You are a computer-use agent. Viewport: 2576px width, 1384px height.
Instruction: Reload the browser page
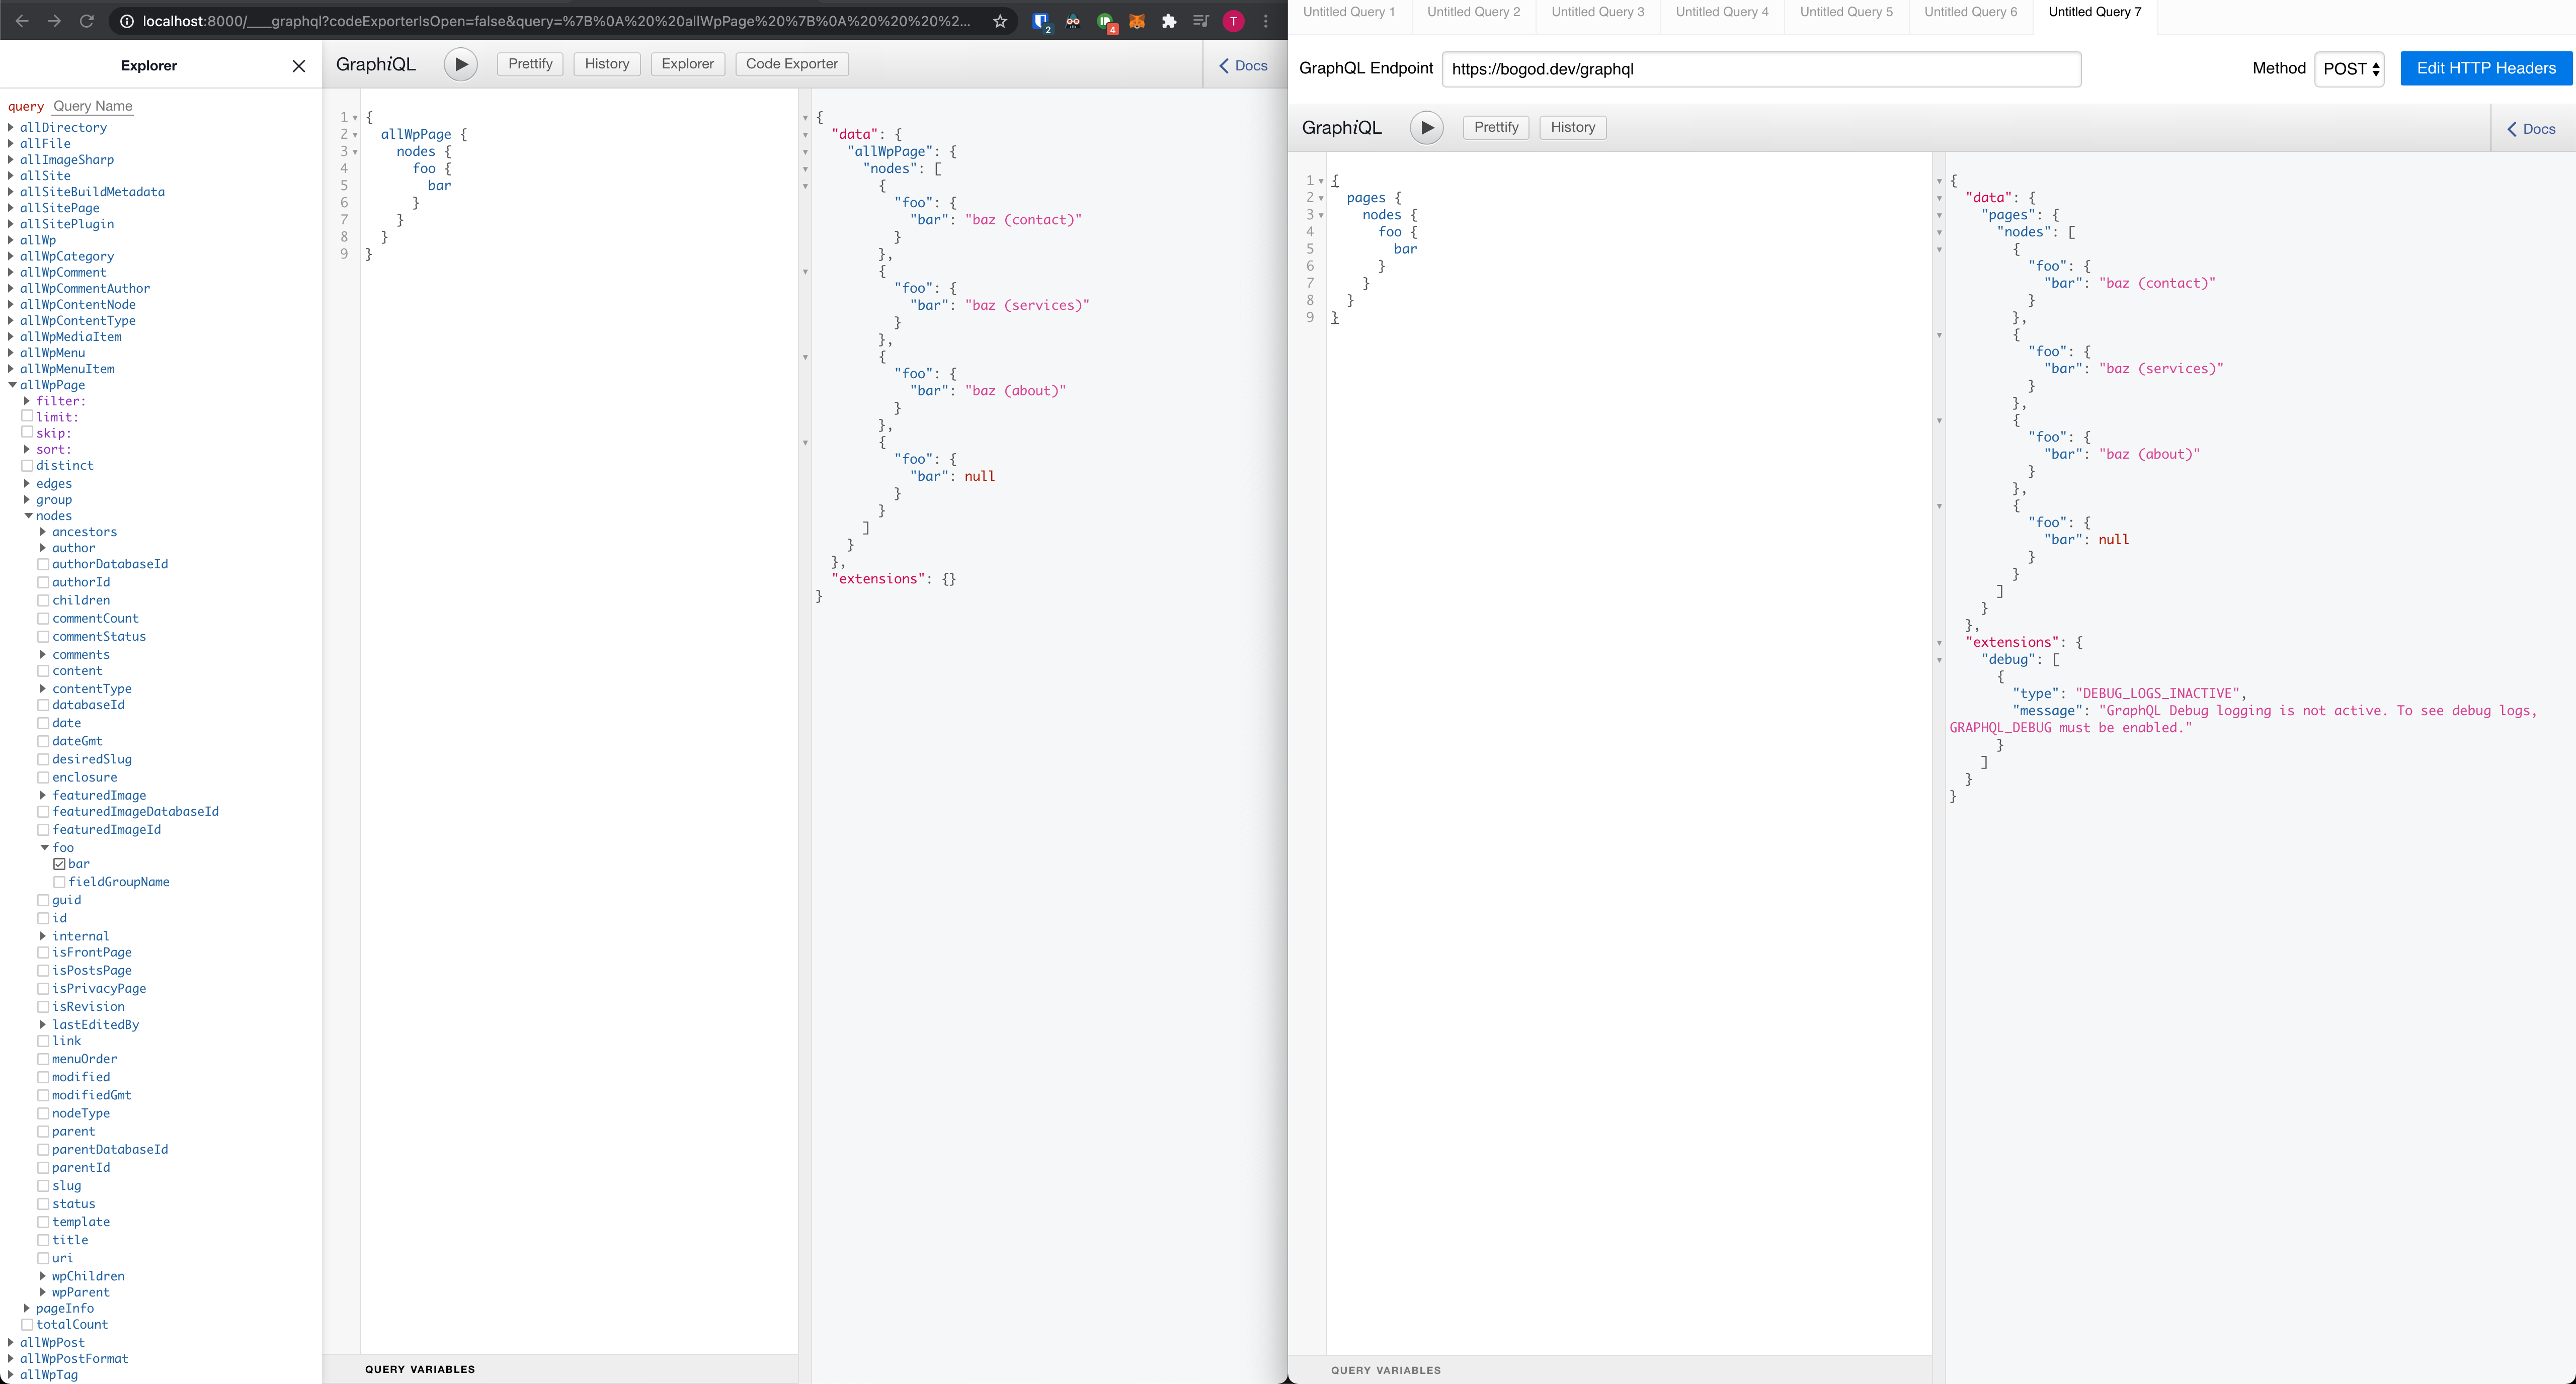(x=87, y=21)
